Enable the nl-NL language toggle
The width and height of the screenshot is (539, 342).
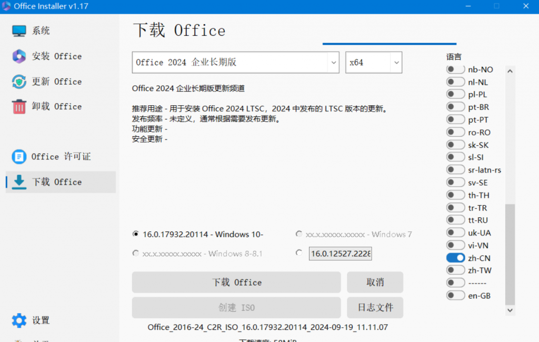455,82
